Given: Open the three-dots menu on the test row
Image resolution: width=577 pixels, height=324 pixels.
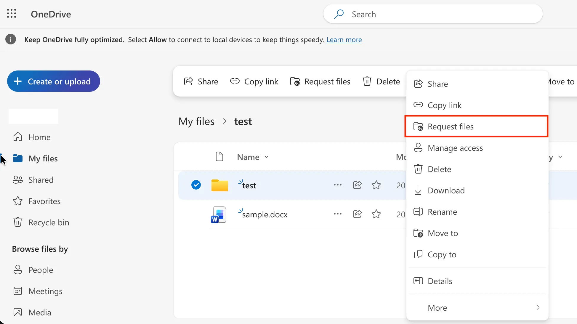Looking at the screenshot, I should point(338,185).
